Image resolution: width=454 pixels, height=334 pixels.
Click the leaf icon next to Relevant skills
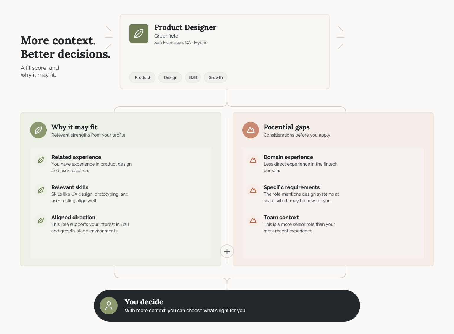click(41, 190)
